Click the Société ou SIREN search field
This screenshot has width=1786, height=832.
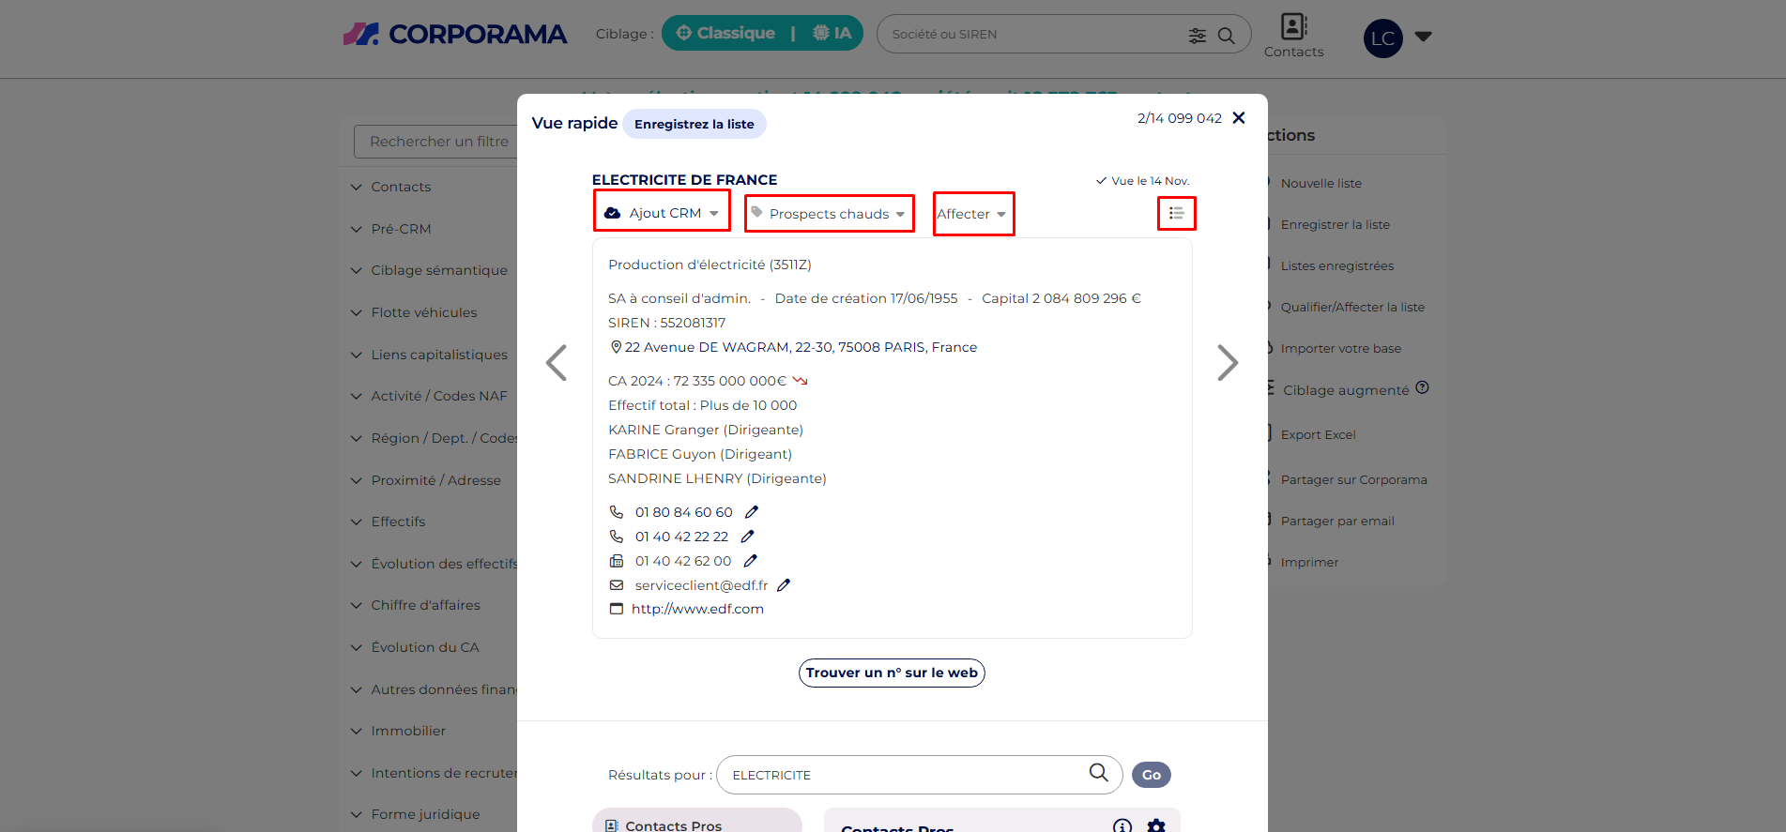coord(1032,35)
